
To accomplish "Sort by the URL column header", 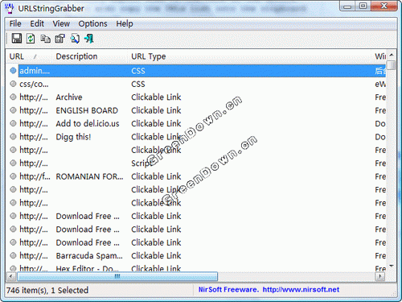I will pyautogui.click(x=28, y=56).
